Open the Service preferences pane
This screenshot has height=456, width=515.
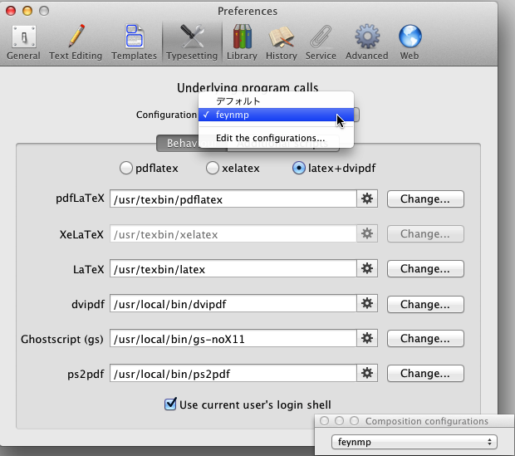point(320,42)
